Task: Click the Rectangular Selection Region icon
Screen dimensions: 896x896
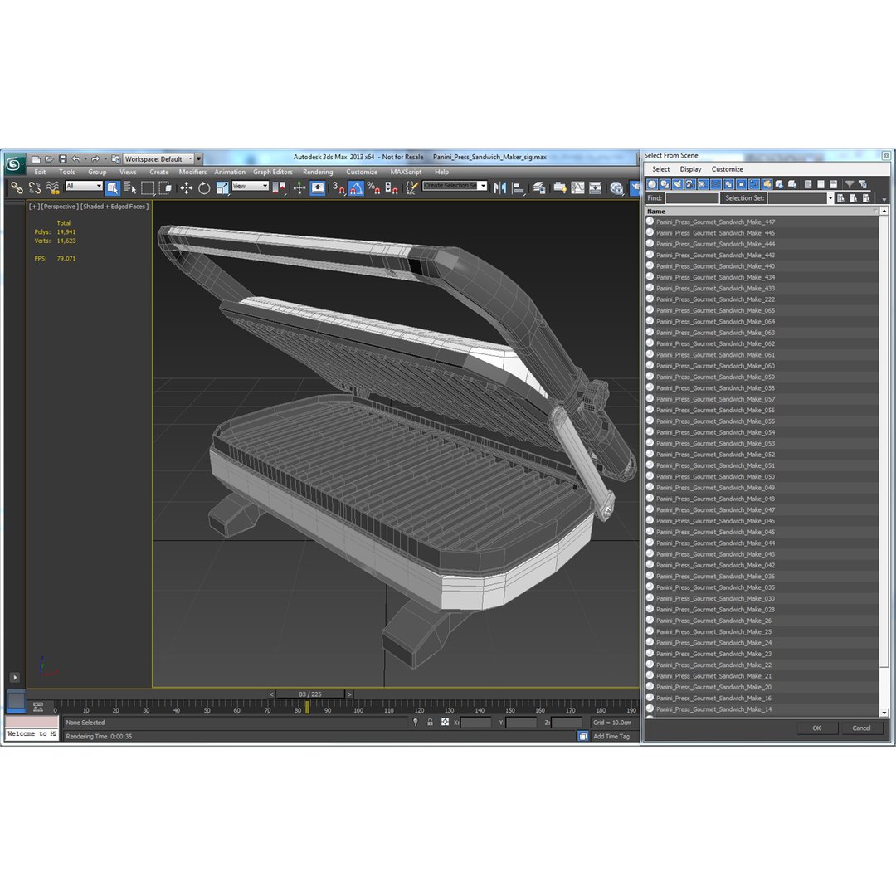Action: click(x=148, y=187)
